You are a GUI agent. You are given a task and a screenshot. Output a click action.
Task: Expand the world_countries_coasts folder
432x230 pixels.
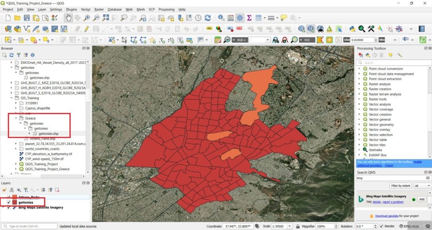point(16,149)
